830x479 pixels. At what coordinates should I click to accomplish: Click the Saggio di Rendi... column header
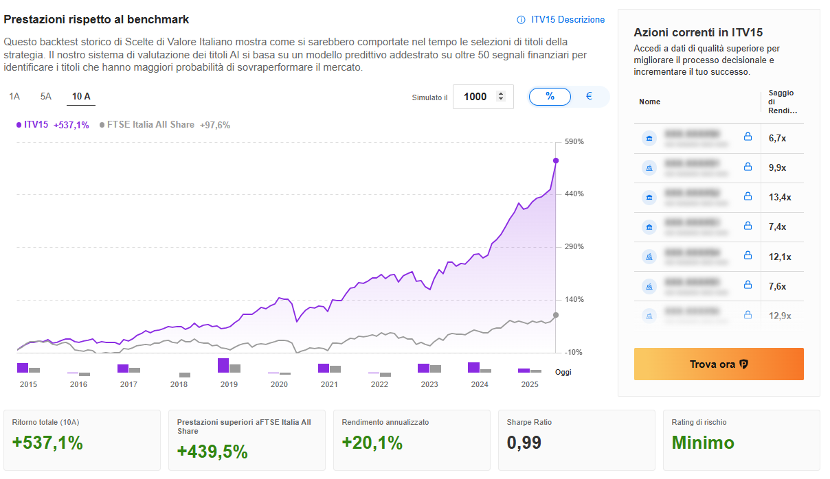coord(782,102)
